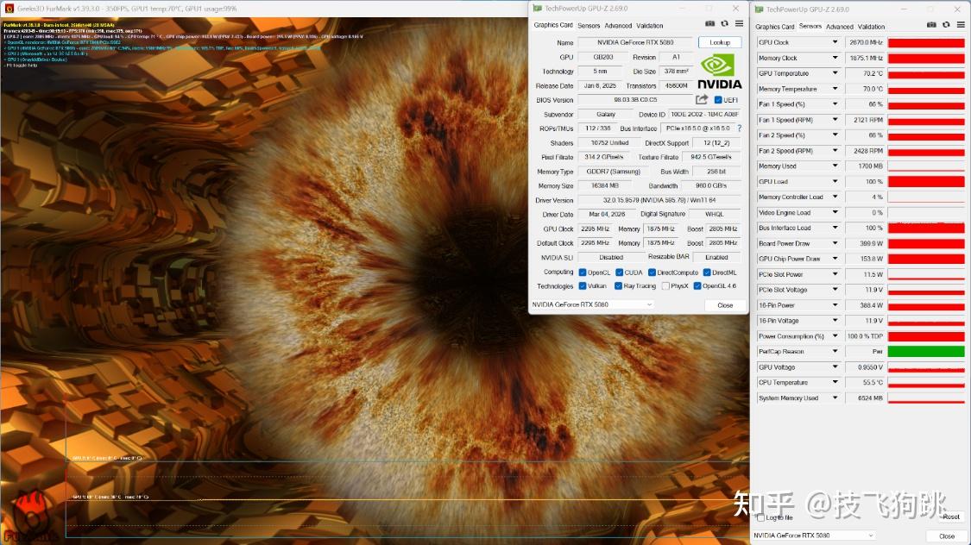This screenshot has height=545, width=971.
Task: Click Close button in Graphics Card window
Action: coord(725,305)
